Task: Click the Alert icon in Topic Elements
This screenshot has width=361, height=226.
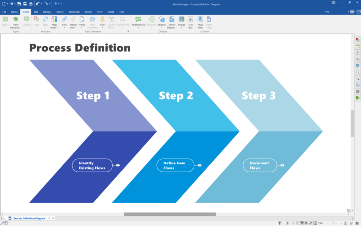Action: (102, 21)
